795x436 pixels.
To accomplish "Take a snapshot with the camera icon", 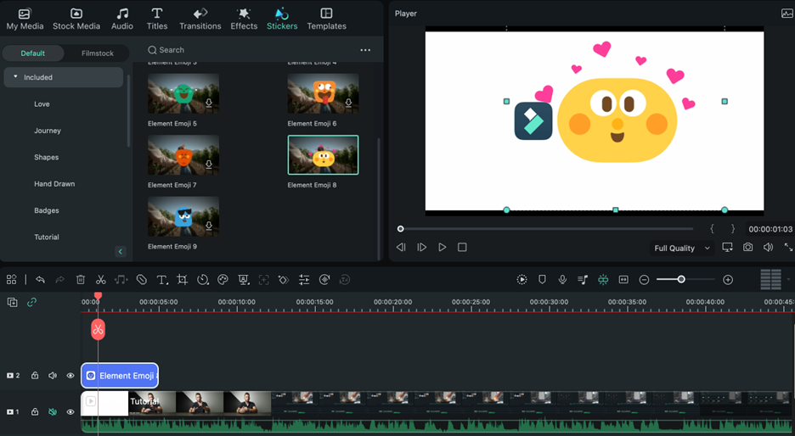I will pos(747,248).
